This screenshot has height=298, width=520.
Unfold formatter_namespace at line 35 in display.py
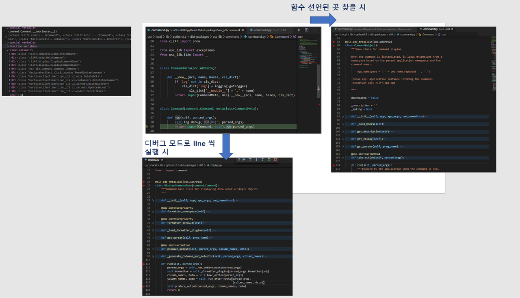pyautogui.click(x=153, y=212)
